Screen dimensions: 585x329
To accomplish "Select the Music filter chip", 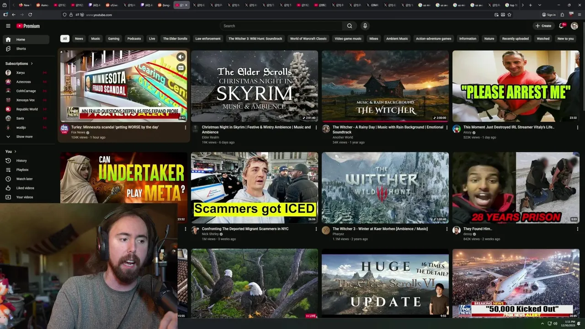I will pos(96,39).
